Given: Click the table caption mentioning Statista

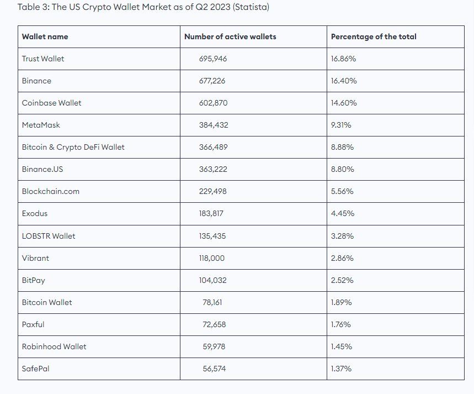Looking at the screenshot, I should point(143,7).
